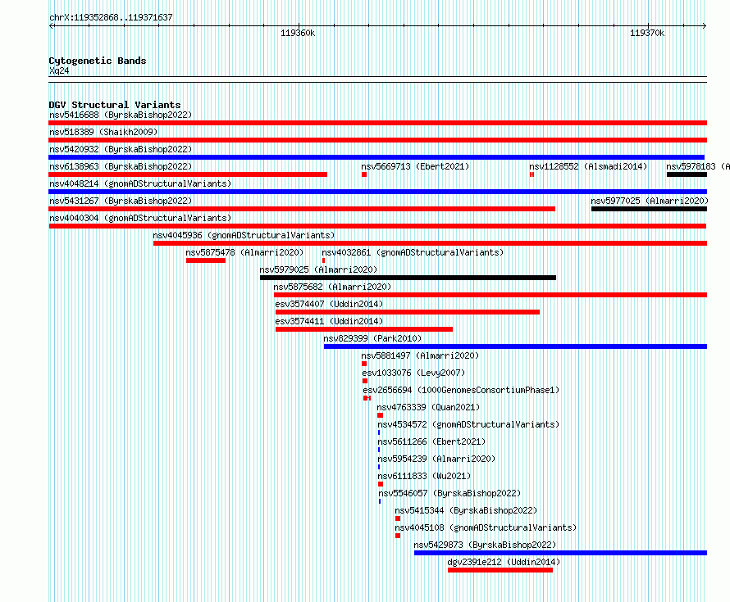Open the nsv1128552 (Alsmadi2014) label

pyautogui.click(x=588, y=166)
